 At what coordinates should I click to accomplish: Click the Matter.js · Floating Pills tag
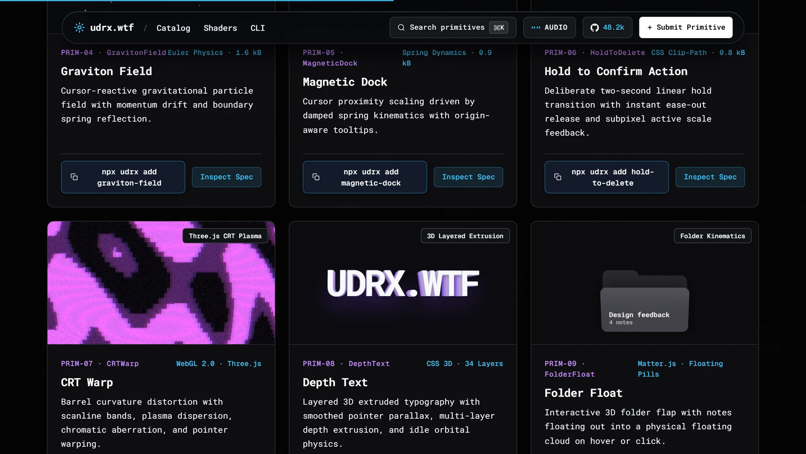(x=681, y=369)
